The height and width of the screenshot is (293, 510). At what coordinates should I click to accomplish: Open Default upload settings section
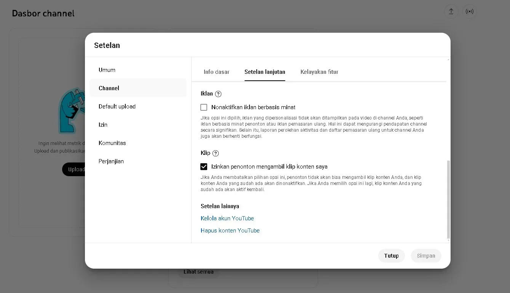coord(117,107)
